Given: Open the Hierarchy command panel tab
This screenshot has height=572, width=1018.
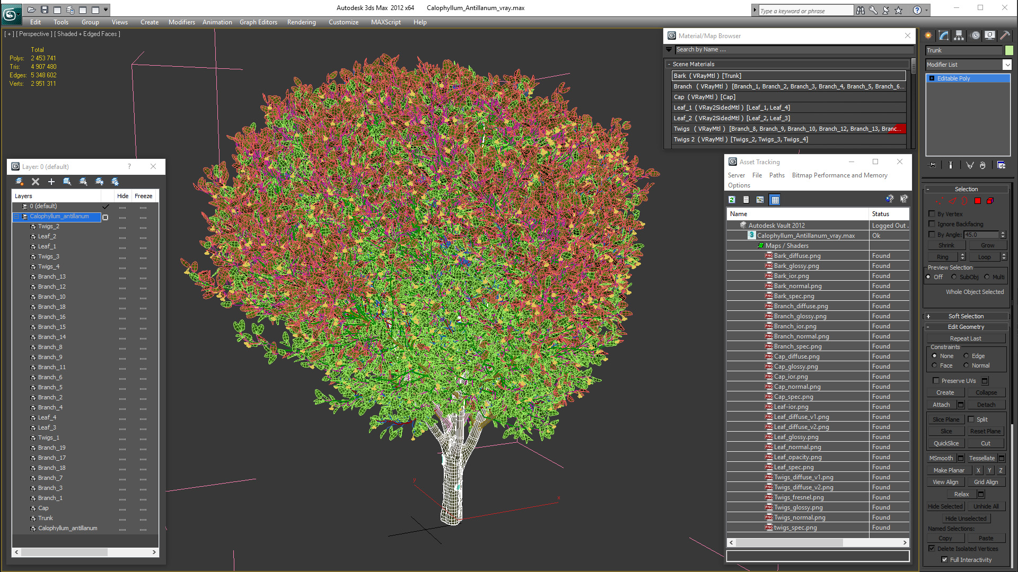Looking at the screenshot, I should (959, 35).
